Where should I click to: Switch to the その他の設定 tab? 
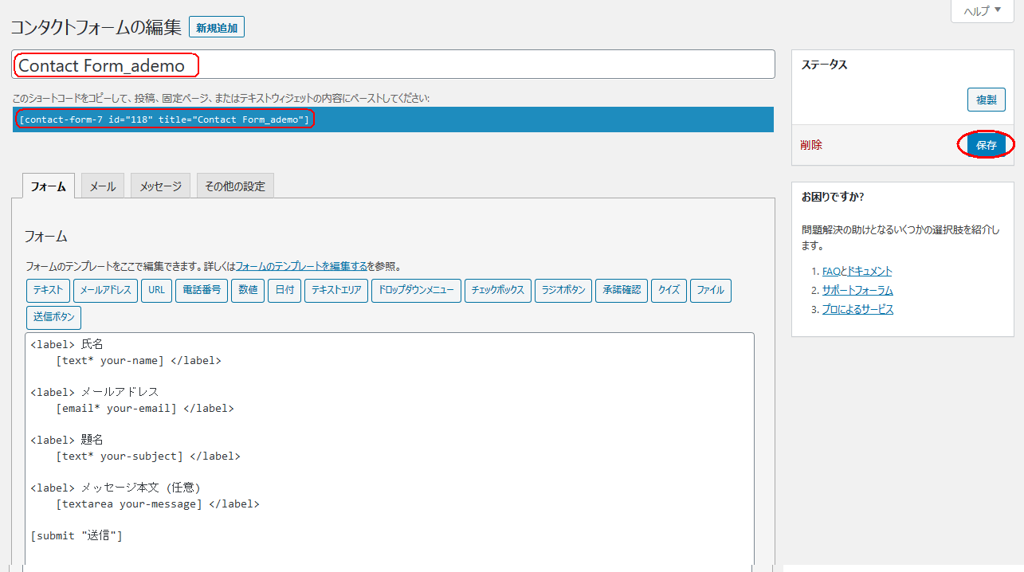tap(235, 186)
